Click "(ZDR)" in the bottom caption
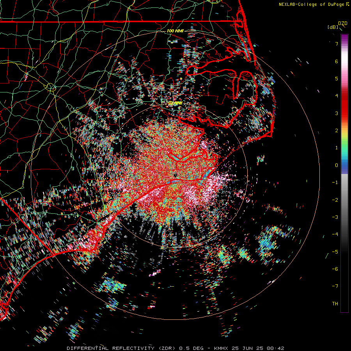This screenshot has width=351, height=351. tap(167, 348)
